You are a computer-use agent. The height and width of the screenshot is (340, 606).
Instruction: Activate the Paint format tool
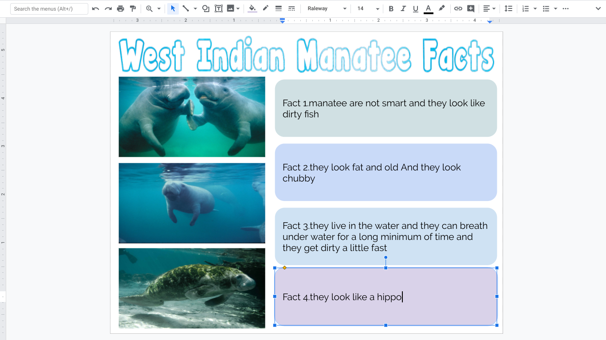coord(133,8)
